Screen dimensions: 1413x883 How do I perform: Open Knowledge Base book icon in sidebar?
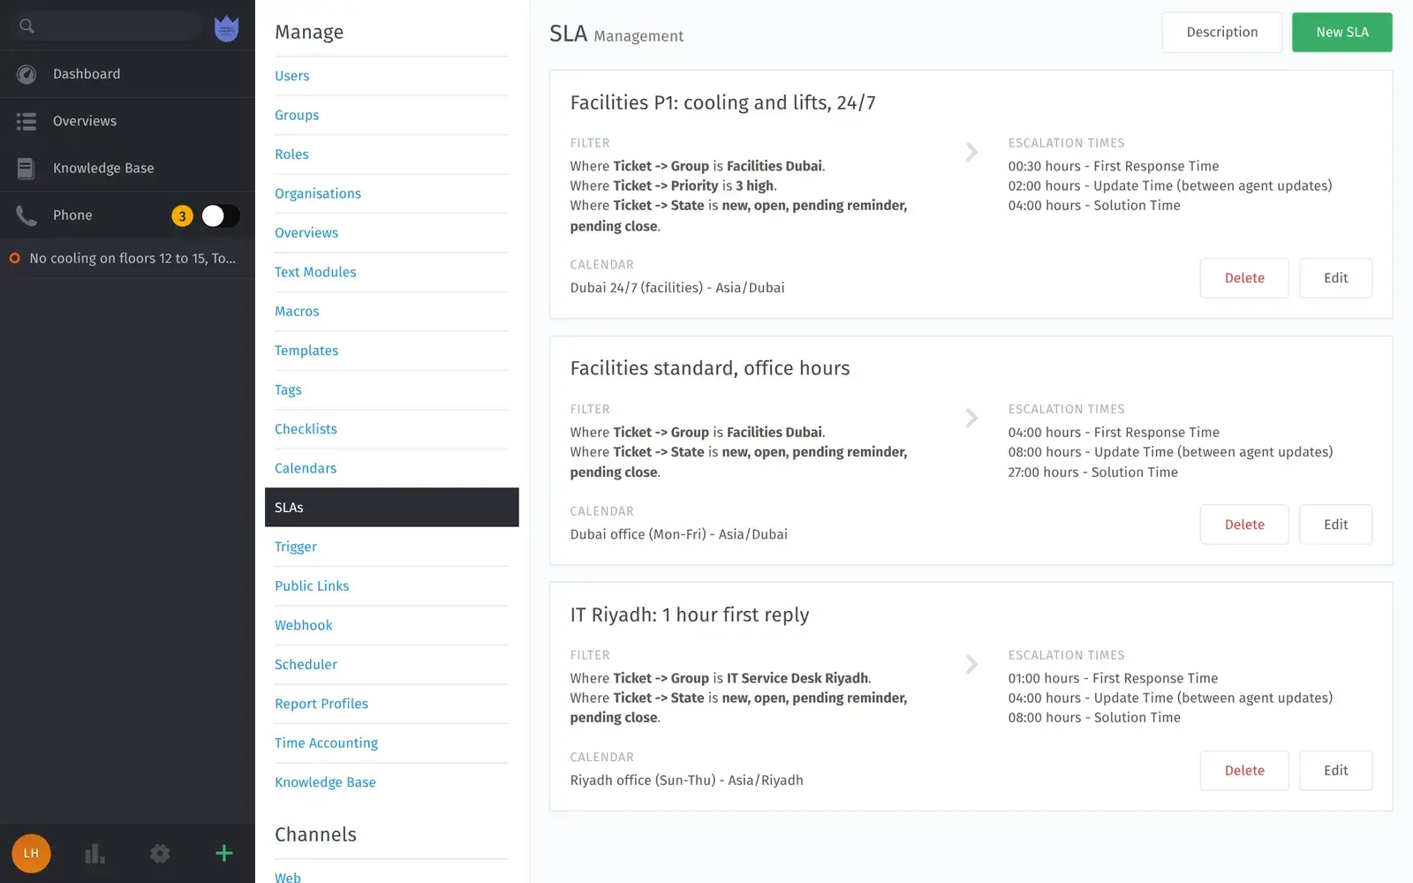click(x=26, y=168)
